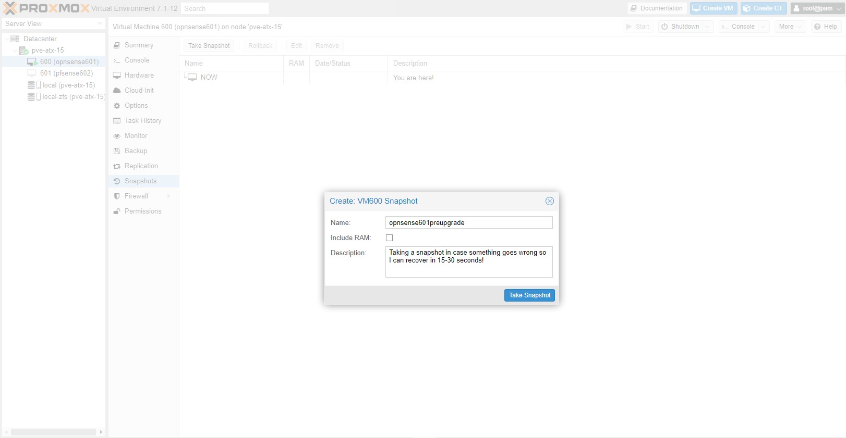
Task: Click the Summary panel icon
Action: point(117,45)
